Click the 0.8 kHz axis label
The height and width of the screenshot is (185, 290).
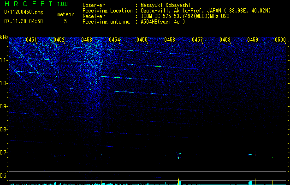4,129
